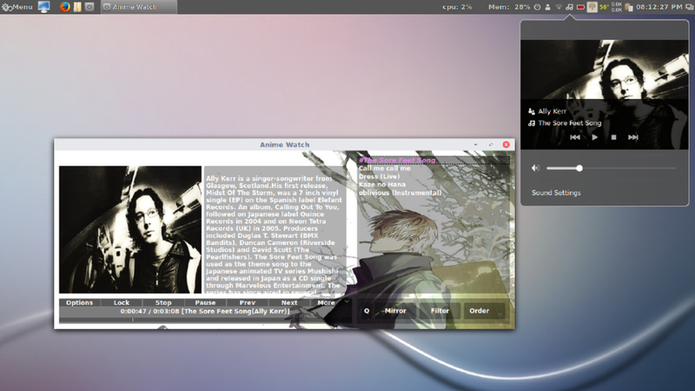Image resolution: width=695 pixels, height=391 pixels.
Task: Select Dress (Live) in playlist
Action: (379, 176)
